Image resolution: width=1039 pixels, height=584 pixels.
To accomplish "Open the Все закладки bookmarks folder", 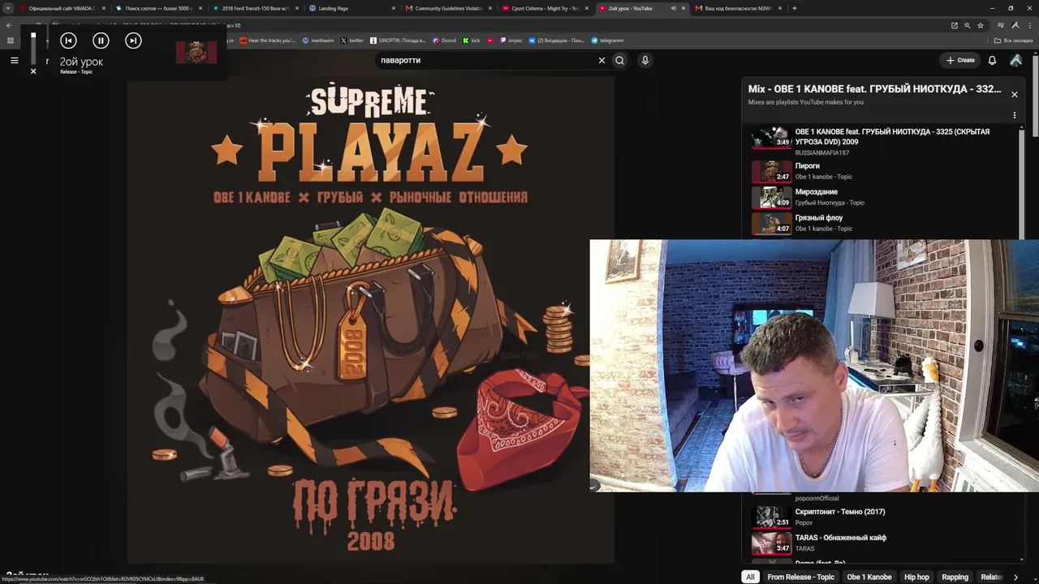I will click(x=1014, y=40).
